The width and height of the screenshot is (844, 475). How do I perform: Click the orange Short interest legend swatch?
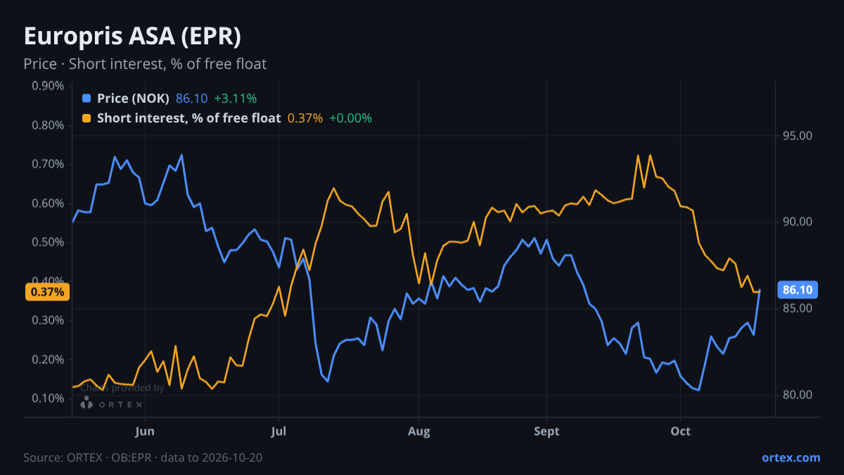click(87, 118)
